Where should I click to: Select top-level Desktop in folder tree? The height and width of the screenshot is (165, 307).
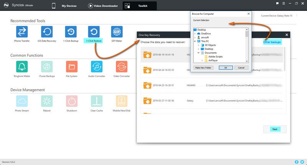(x=201, y=30)
